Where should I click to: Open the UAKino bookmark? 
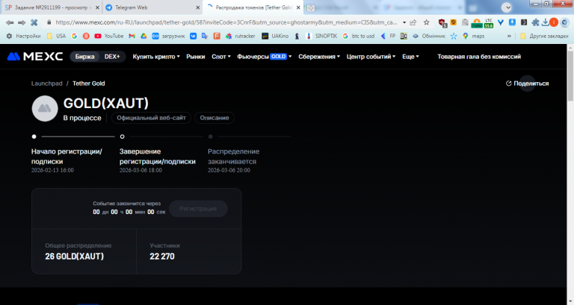click(275, 36)
